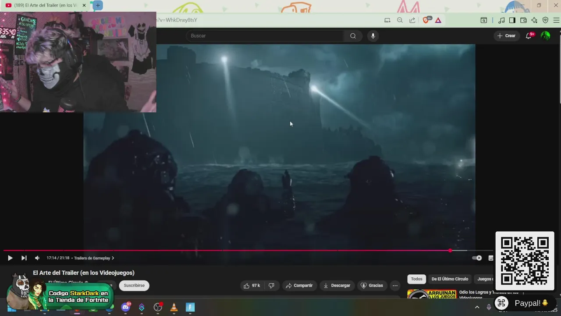This screenshot has height=316, width=561.
Task: Open YouTube notifications bell
Action: [x=529, y=36]
